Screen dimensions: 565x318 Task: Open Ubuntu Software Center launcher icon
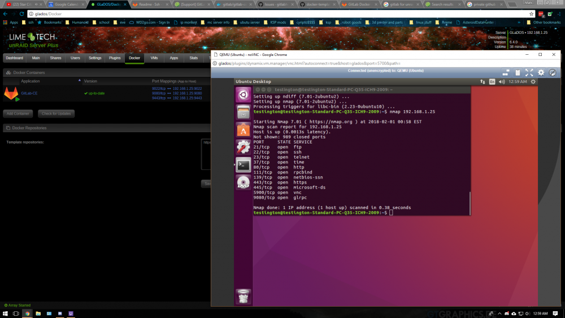pyautogui.click(x=243, y=130)
